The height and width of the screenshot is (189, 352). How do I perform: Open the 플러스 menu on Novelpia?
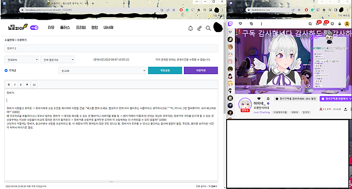(65, 28)
